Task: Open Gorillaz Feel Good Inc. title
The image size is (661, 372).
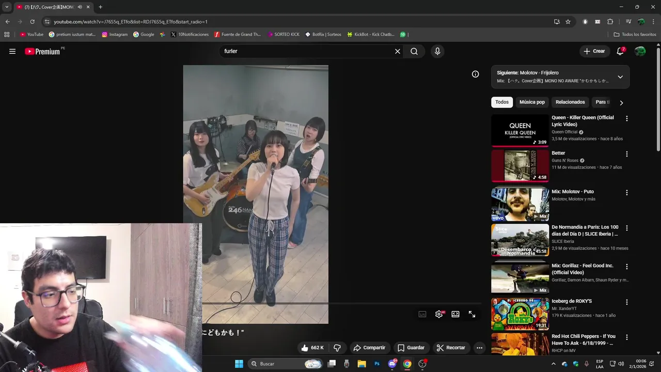Action: [583, 269]
